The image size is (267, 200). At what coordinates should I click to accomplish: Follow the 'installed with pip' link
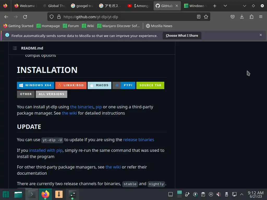tap(46, 150)
